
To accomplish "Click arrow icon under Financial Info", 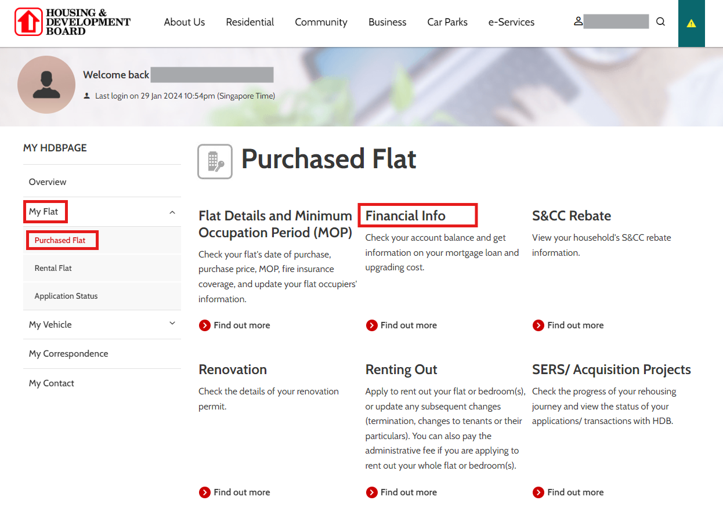I will (x=372, y=325).
